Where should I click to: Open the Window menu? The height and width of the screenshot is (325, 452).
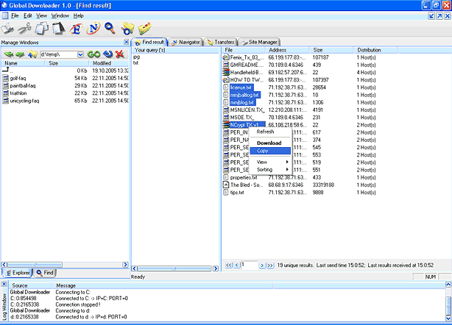60,15
